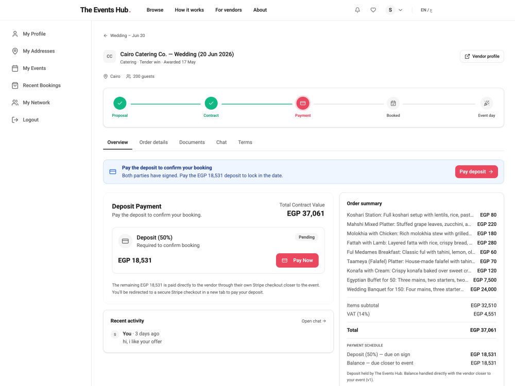Select the completed Proposal step checkmark
Screen dimensions: 515x386
pyautogui.click(x=120, y=103)
